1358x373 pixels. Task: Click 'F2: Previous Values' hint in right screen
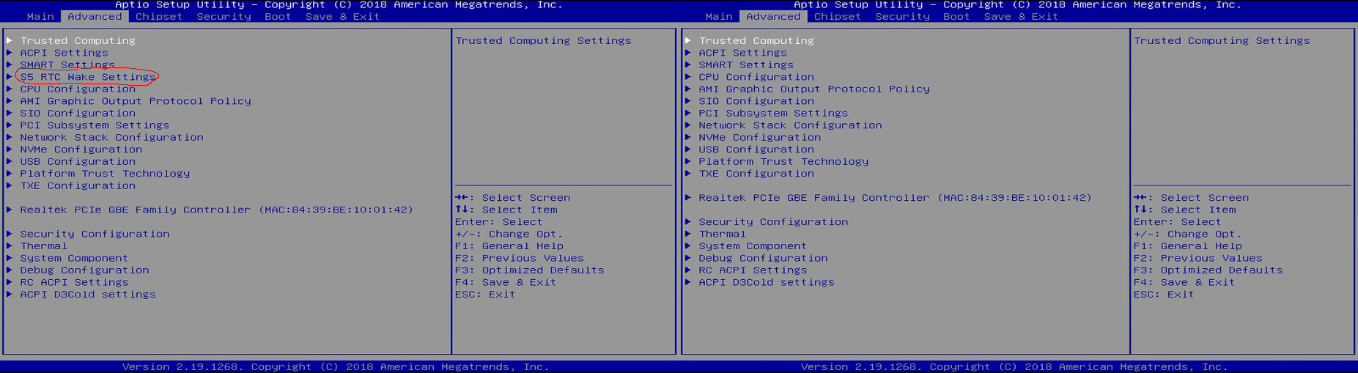coord(1198,258)
